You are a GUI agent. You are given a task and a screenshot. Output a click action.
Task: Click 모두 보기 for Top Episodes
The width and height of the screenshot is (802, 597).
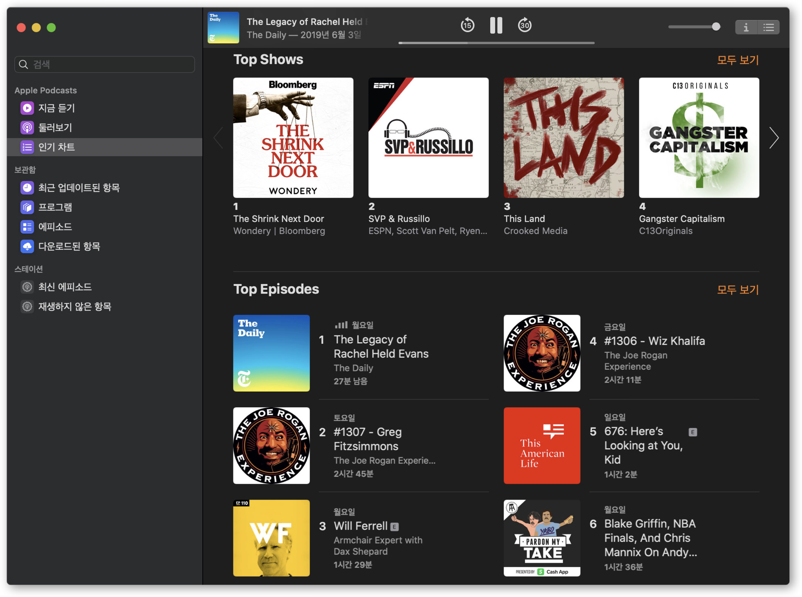[x=737, y=290]
